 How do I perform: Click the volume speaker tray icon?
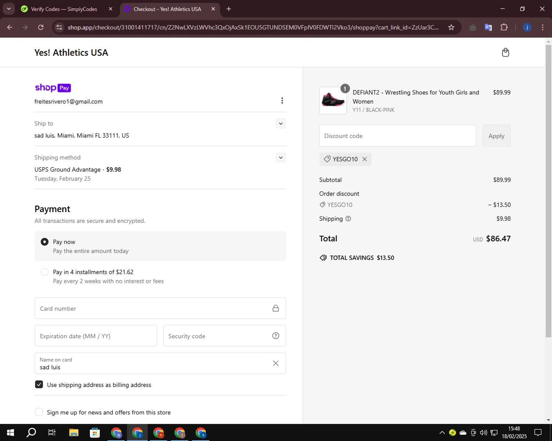pos(484,433)
